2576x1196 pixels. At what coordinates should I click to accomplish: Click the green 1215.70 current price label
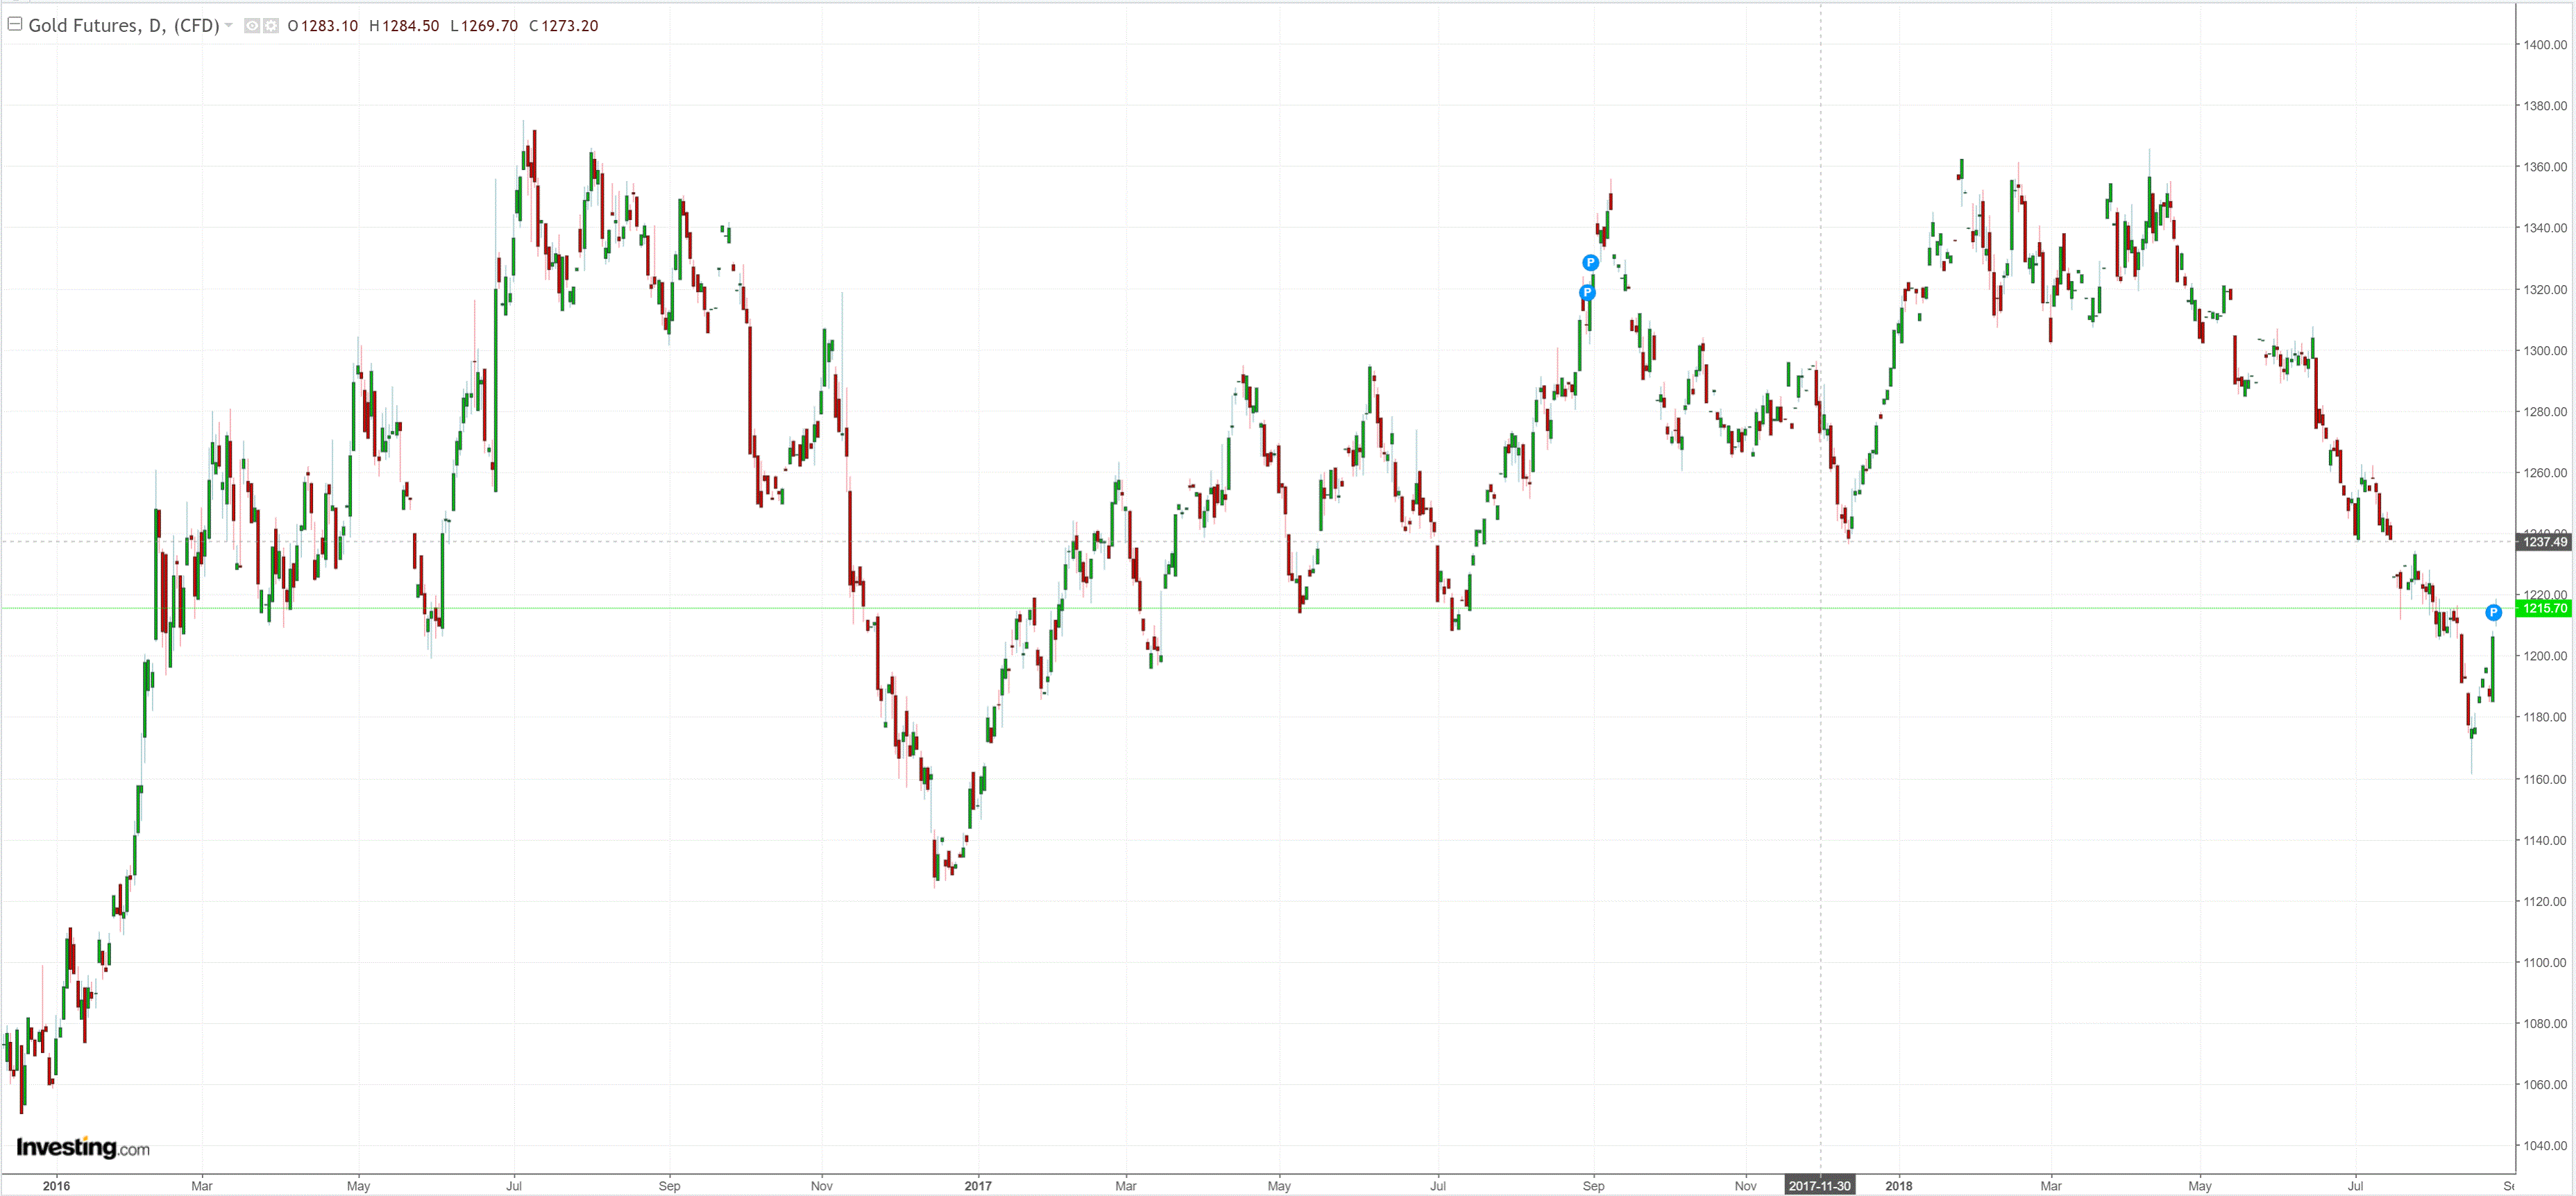[x=2544, y=608]
